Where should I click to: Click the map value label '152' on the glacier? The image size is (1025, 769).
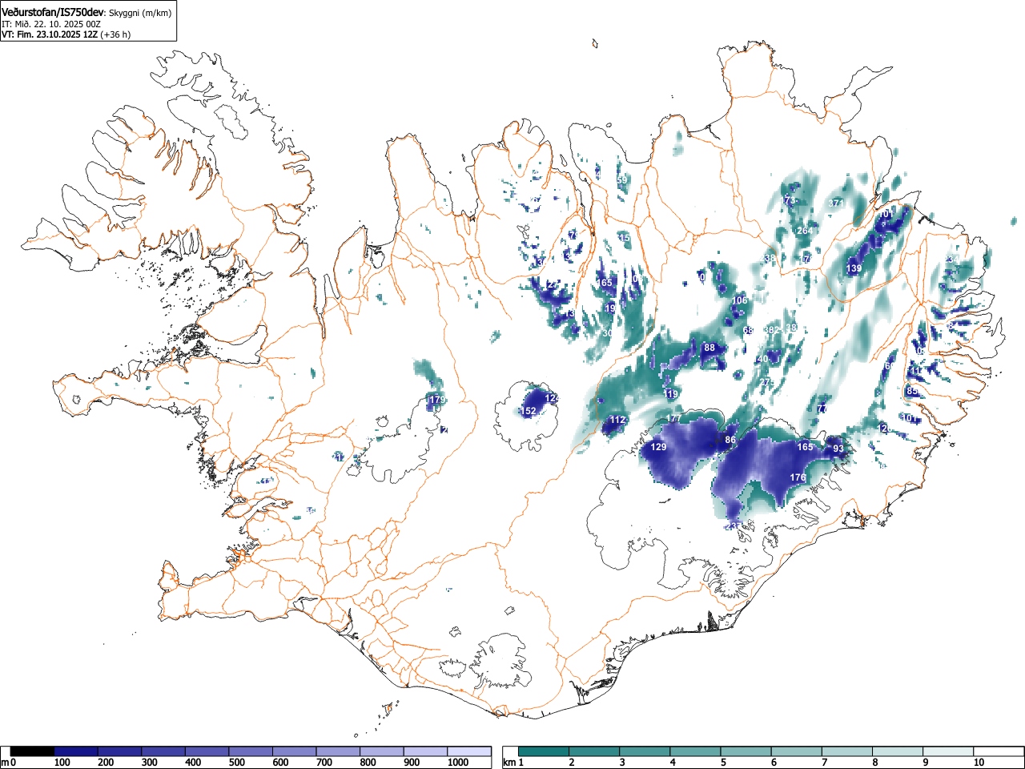529,411
